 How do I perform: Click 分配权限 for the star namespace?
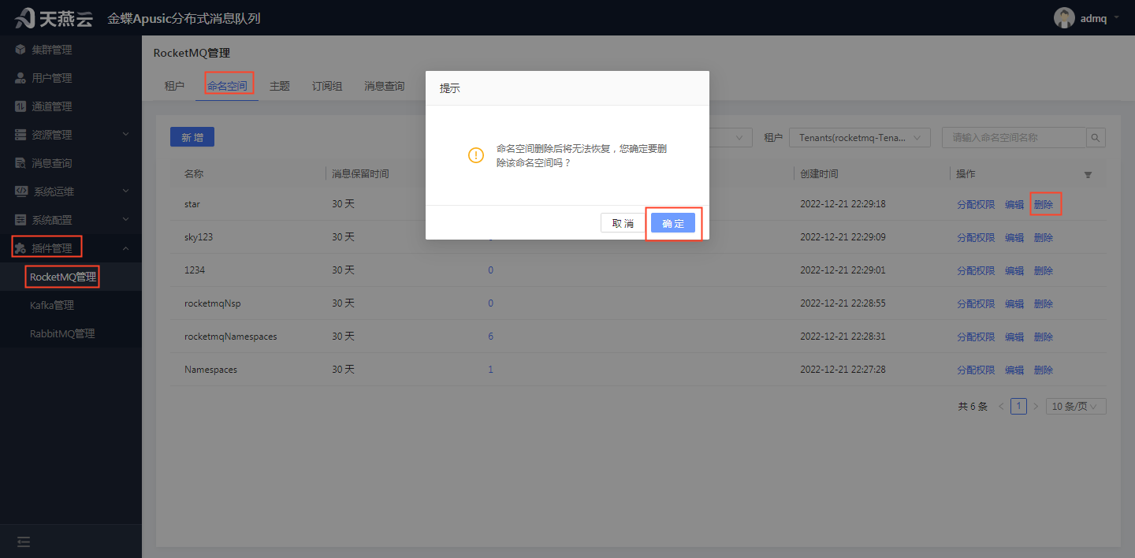coord(976,204)
